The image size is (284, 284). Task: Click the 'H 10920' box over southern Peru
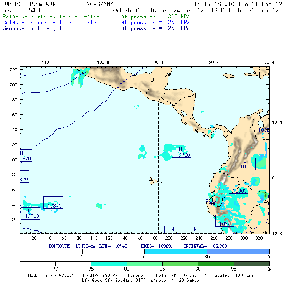pos(225,221)
